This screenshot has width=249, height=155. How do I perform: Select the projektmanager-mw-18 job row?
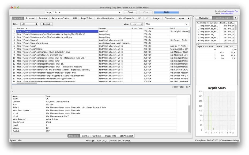coord(100,64)
